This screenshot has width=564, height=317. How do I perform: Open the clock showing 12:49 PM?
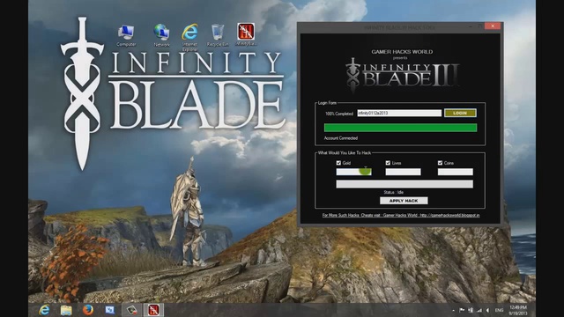518,310
